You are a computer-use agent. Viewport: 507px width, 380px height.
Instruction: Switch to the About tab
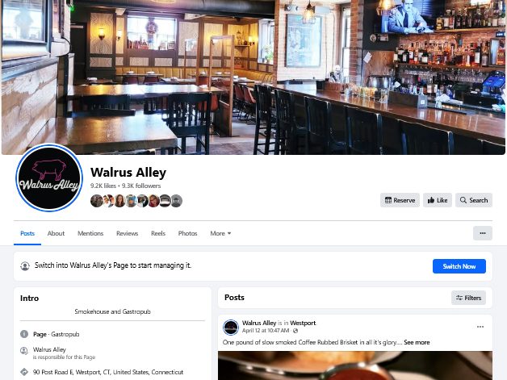[56, 233]
